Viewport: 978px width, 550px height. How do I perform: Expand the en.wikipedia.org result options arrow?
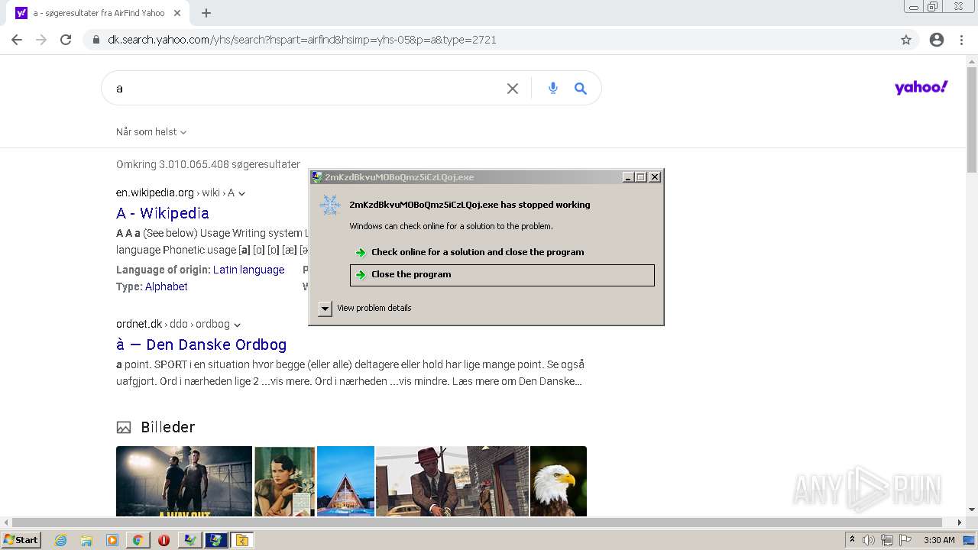(x=242, y=193)
